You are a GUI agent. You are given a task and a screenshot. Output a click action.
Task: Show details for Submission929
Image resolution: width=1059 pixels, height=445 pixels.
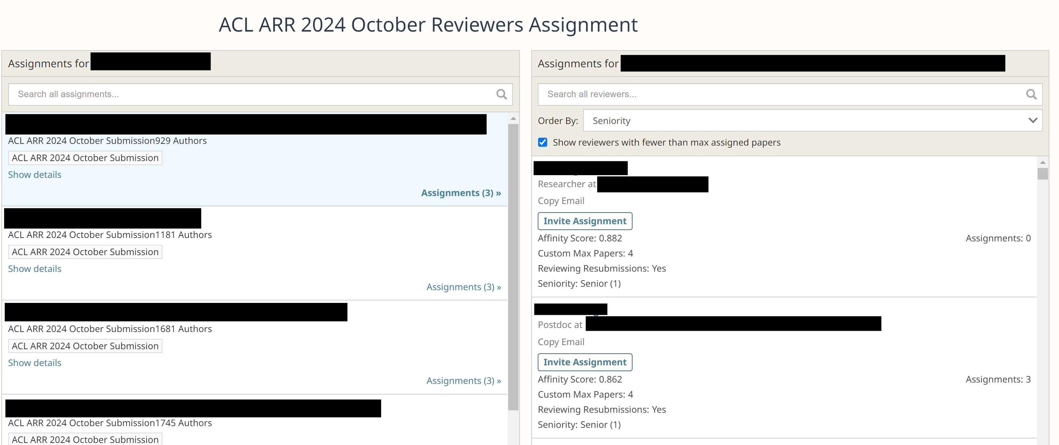click(35, 175)
